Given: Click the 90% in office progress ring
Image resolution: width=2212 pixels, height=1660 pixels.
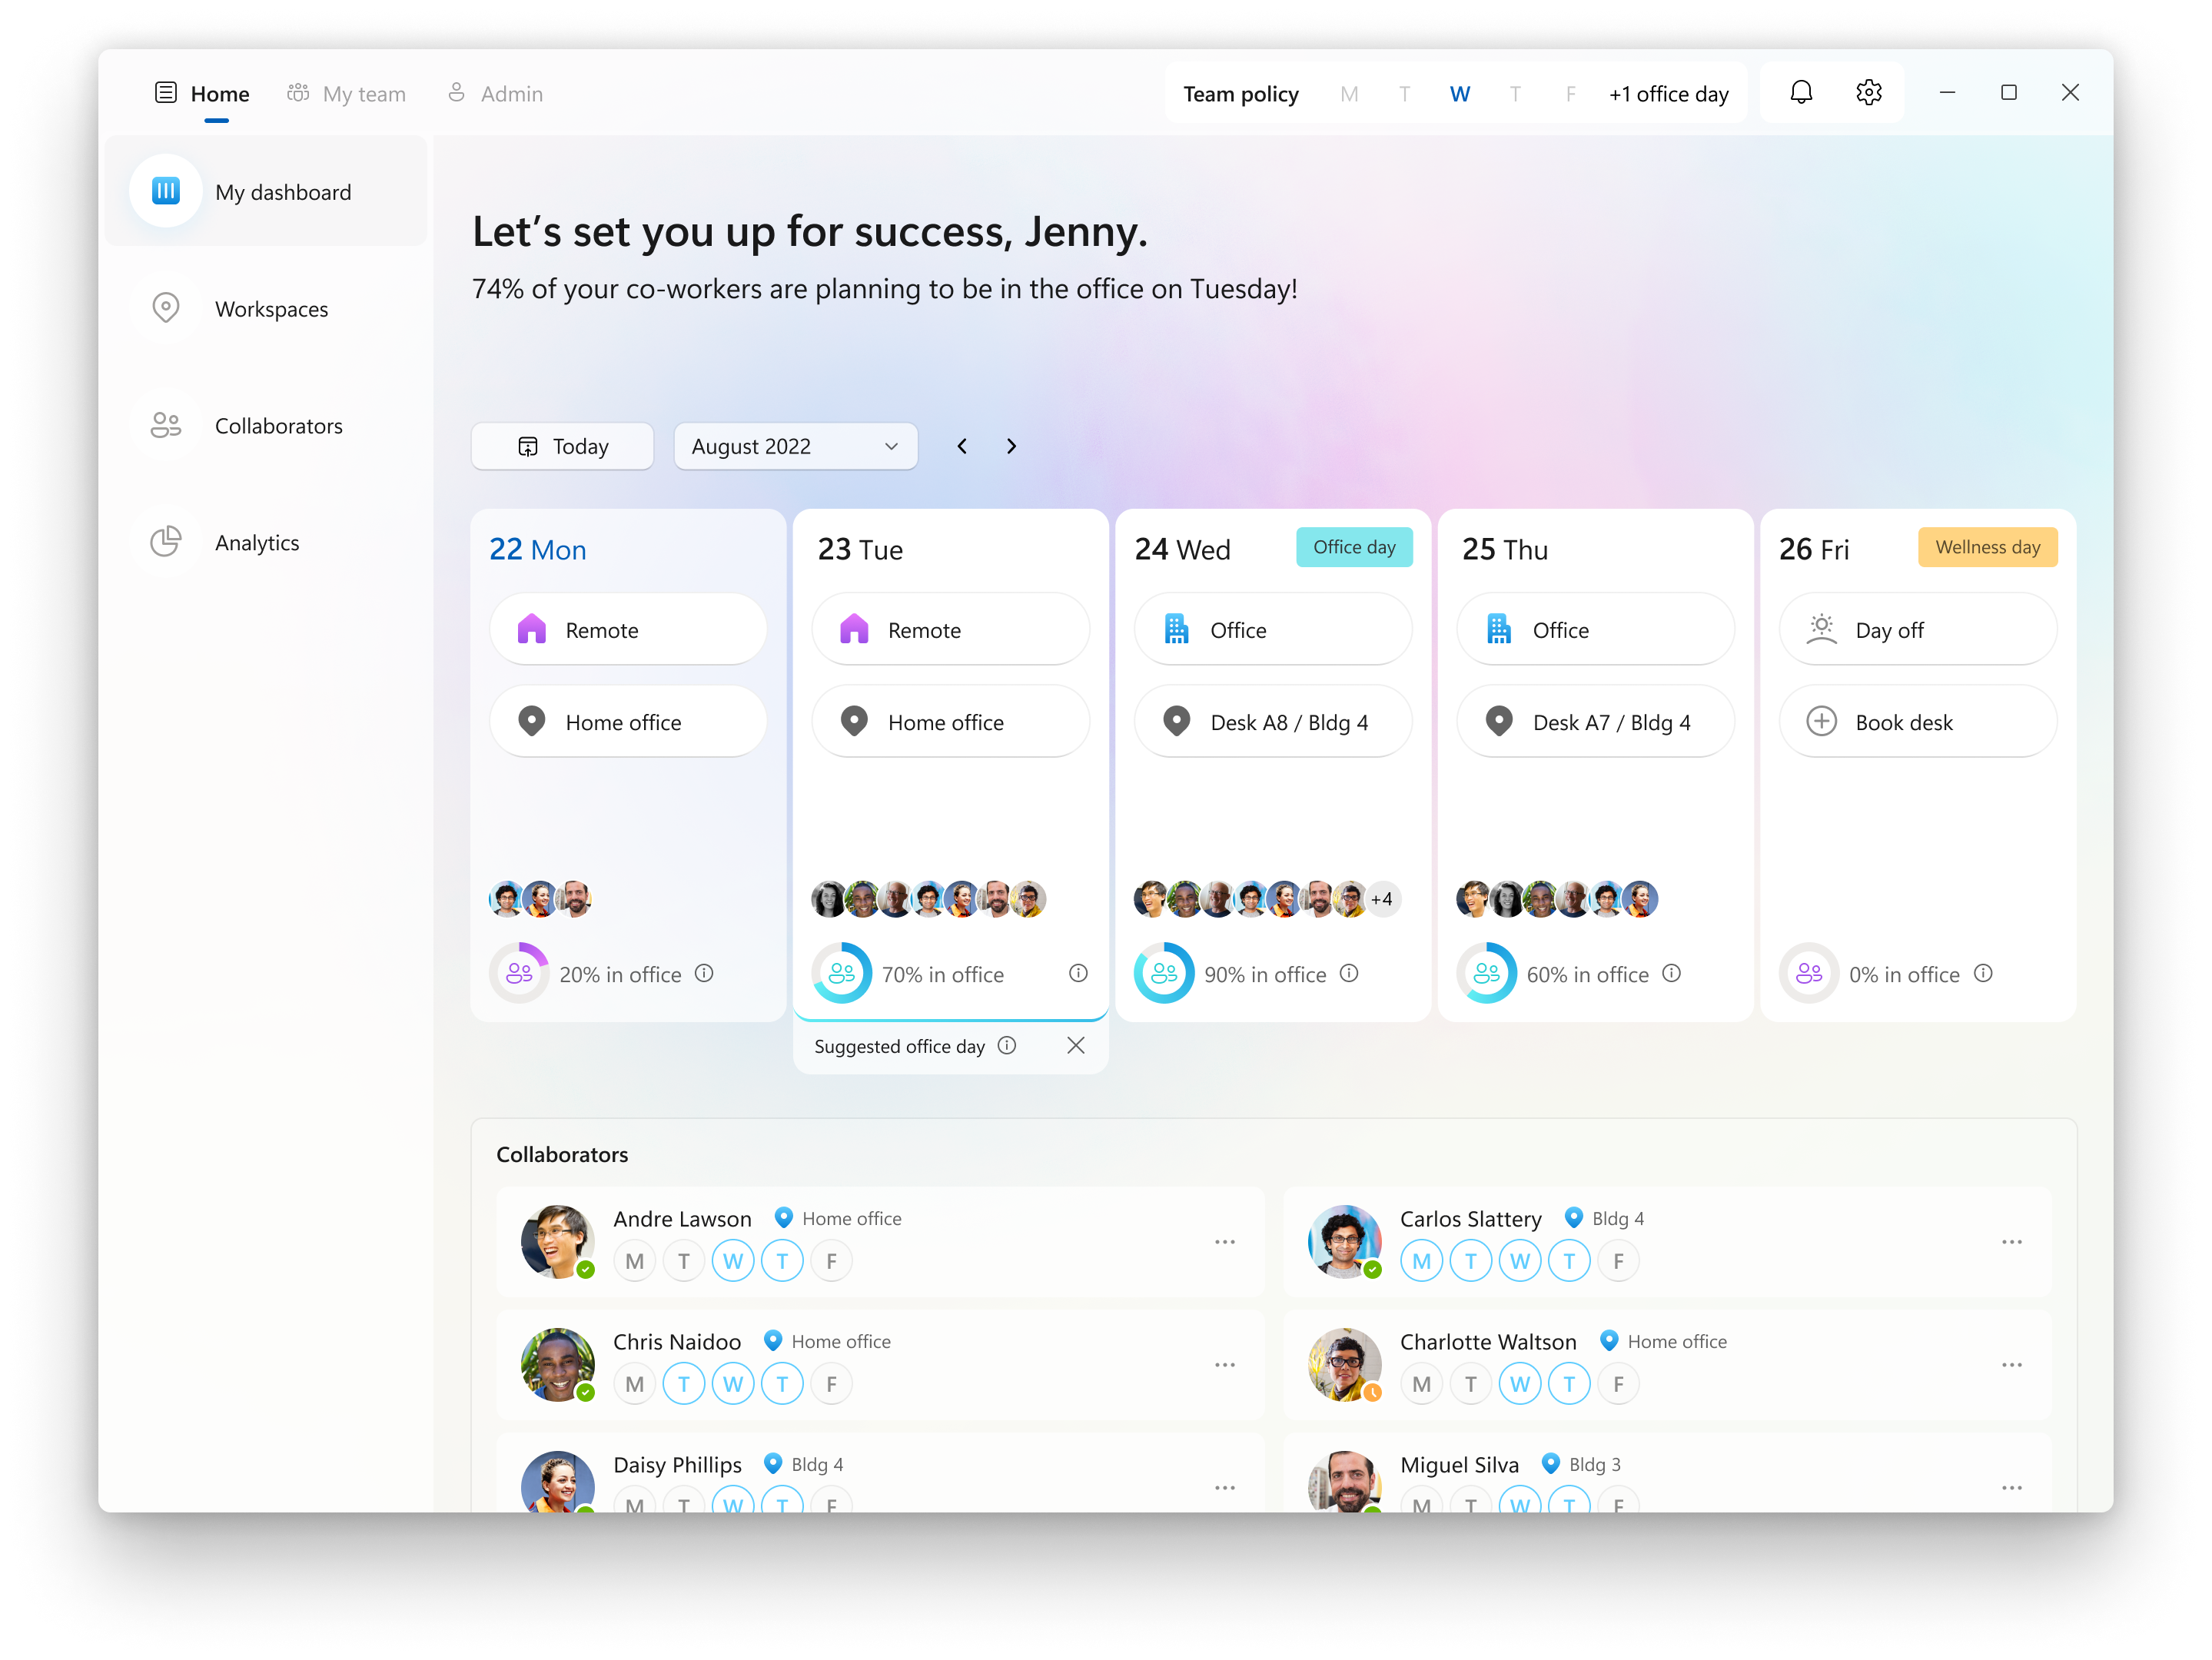Looking at the screenshot, I should 1163,973.
